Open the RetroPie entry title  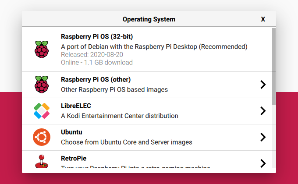point(74,158)
